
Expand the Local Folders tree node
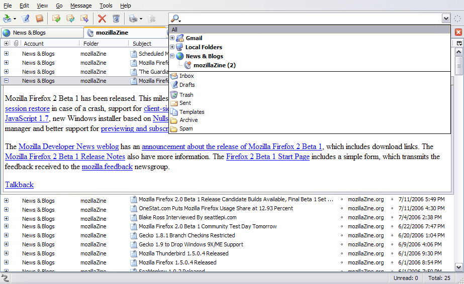click(172, 47)
